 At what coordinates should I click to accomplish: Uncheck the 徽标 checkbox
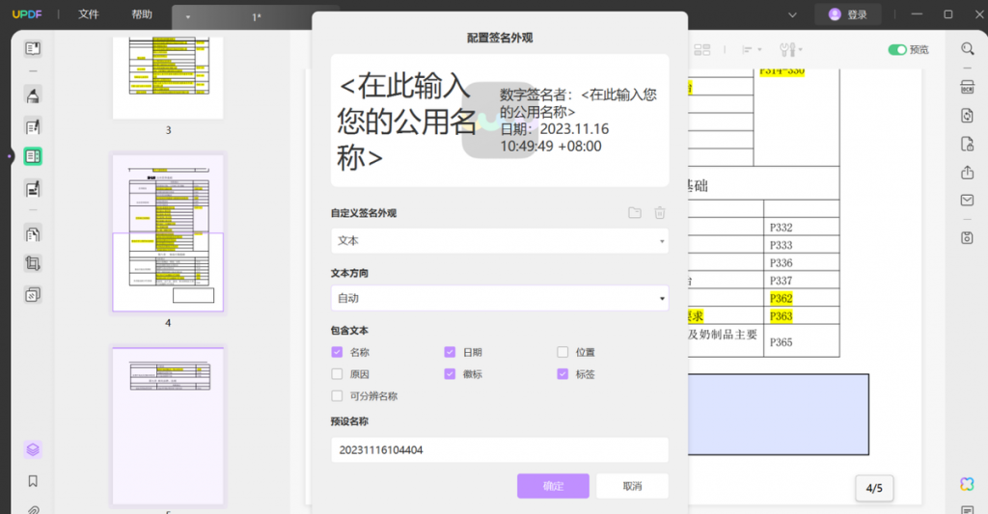450,374
